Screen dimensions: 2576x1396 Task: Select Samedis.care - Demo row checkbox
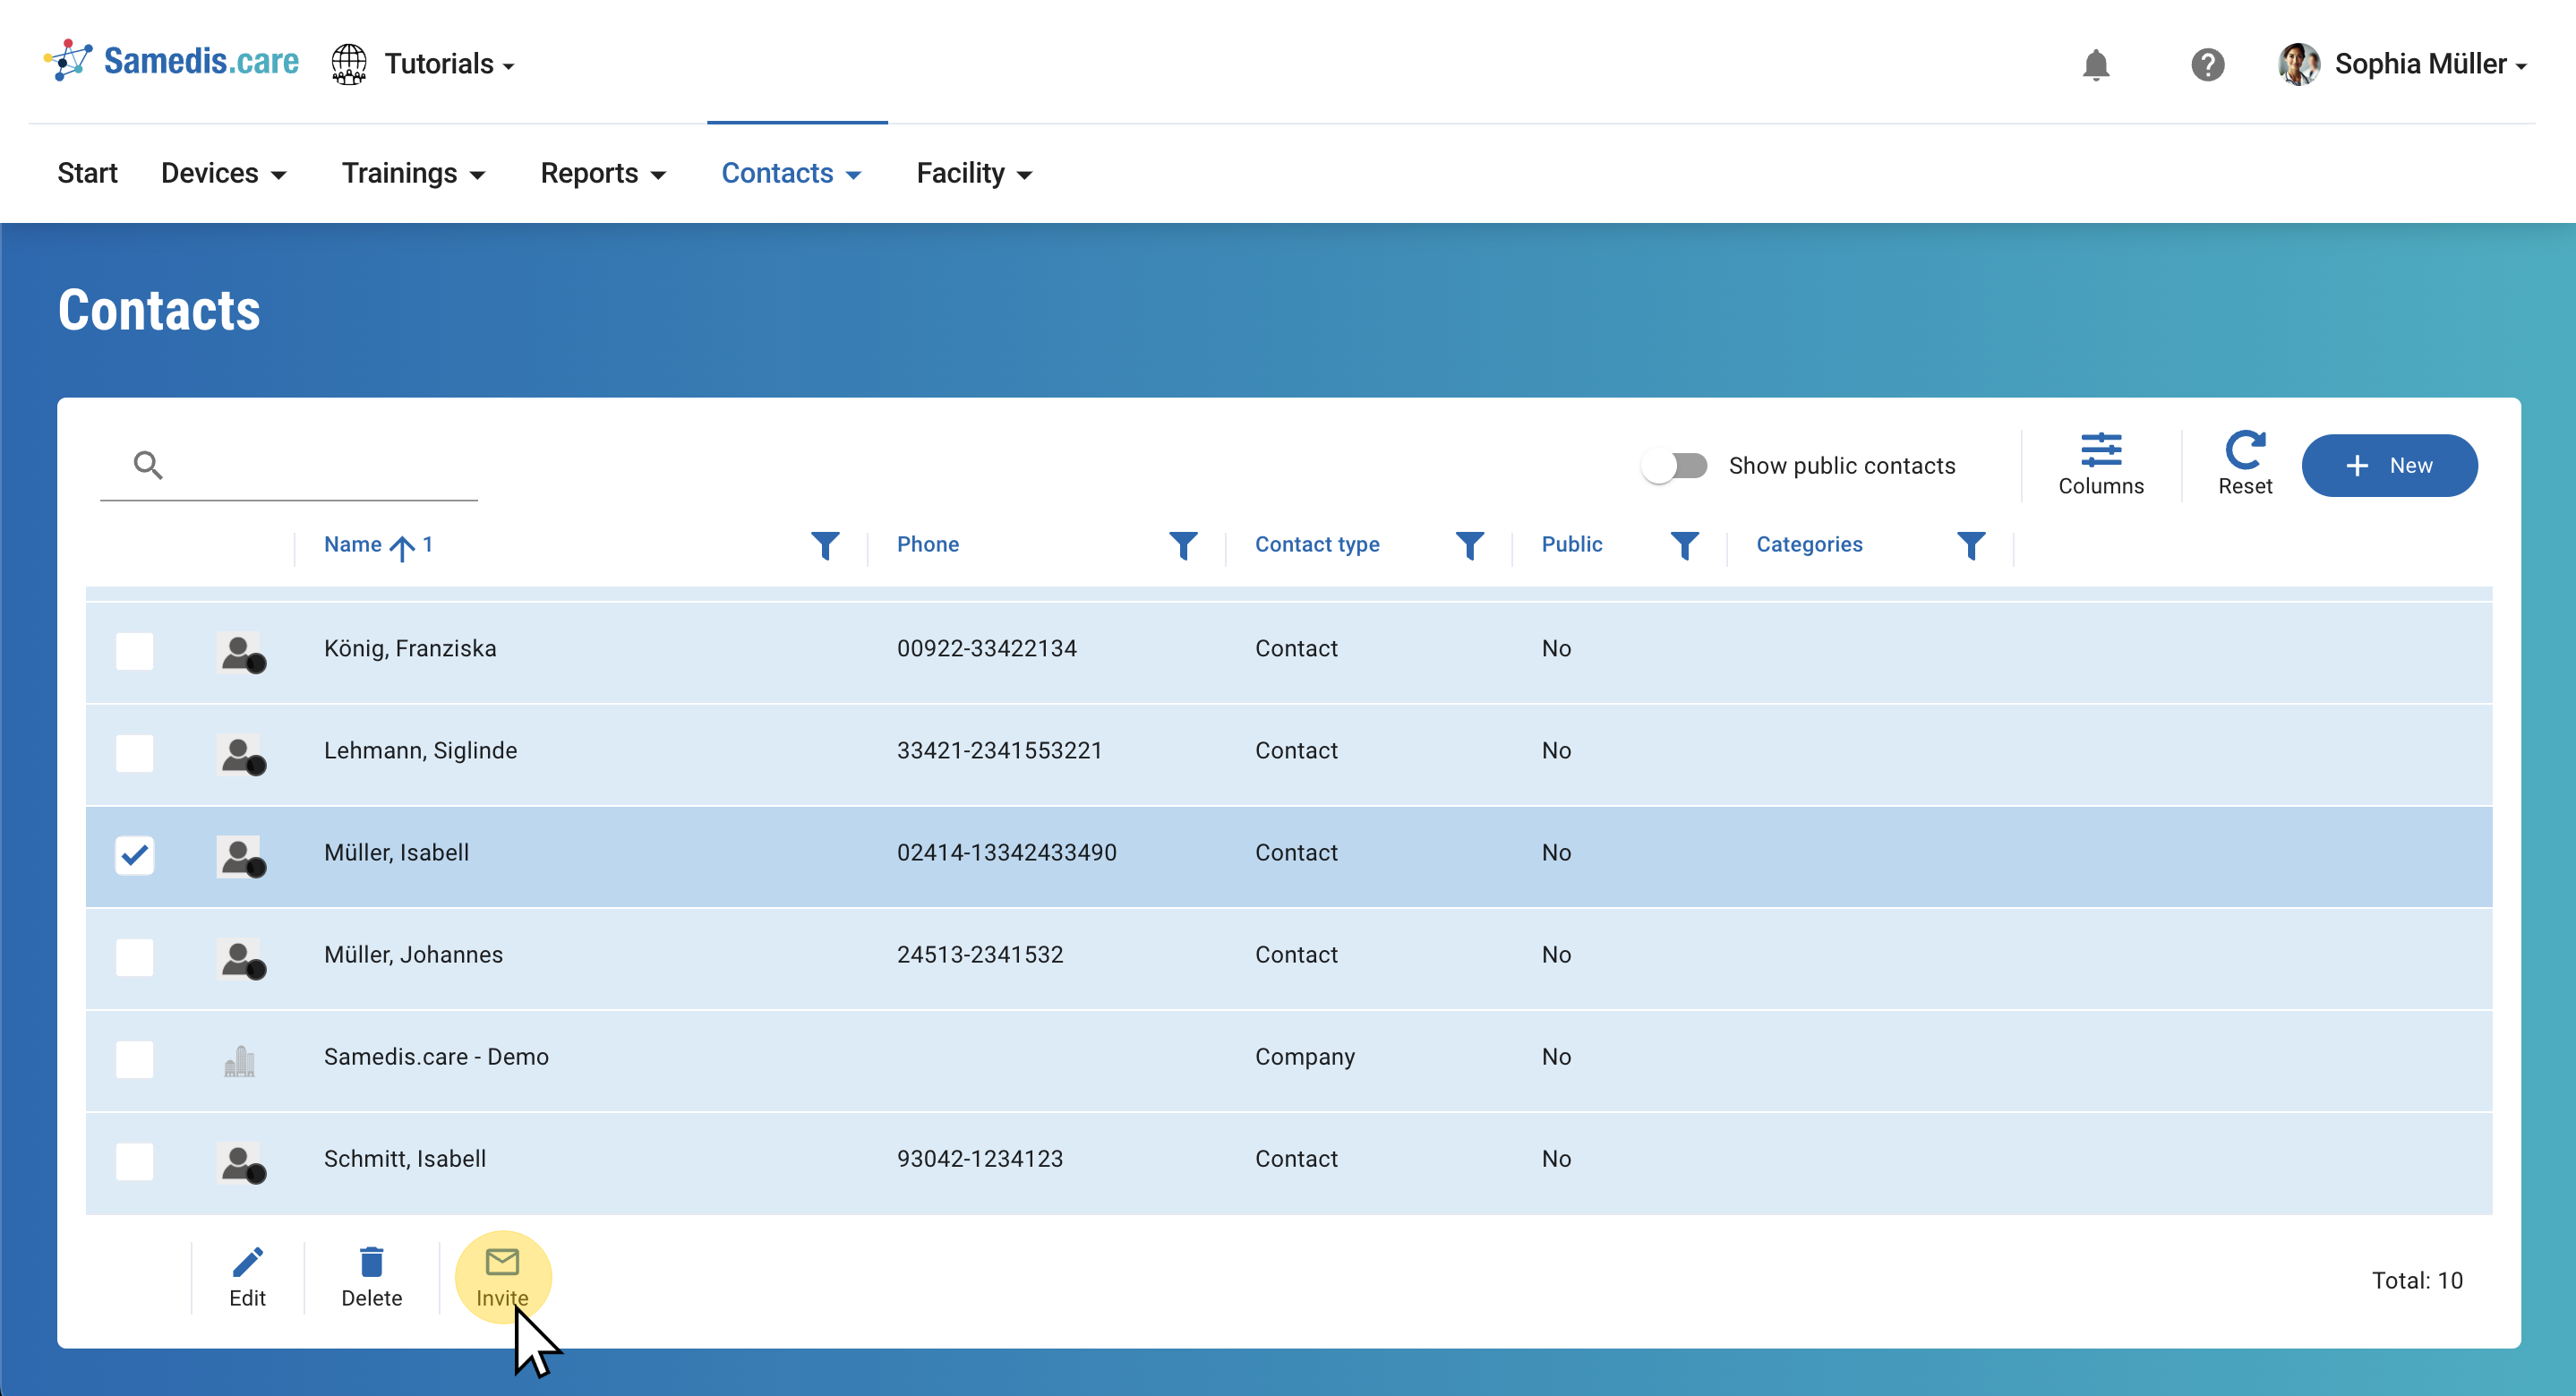tap(134, 1059)
